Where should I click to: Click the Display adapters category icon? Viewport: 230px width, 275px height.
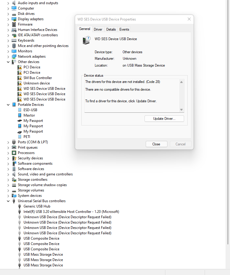pyautogui.click(x=14, y=19)
